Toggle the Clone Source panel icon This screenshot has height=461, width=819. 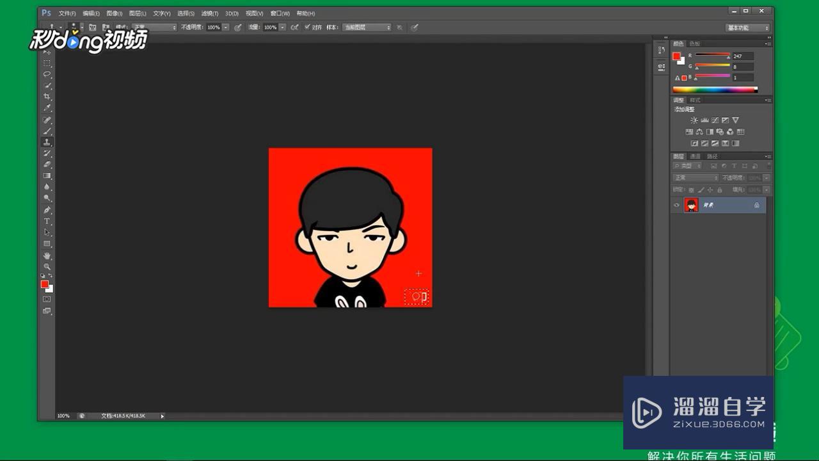click(106, 28)
